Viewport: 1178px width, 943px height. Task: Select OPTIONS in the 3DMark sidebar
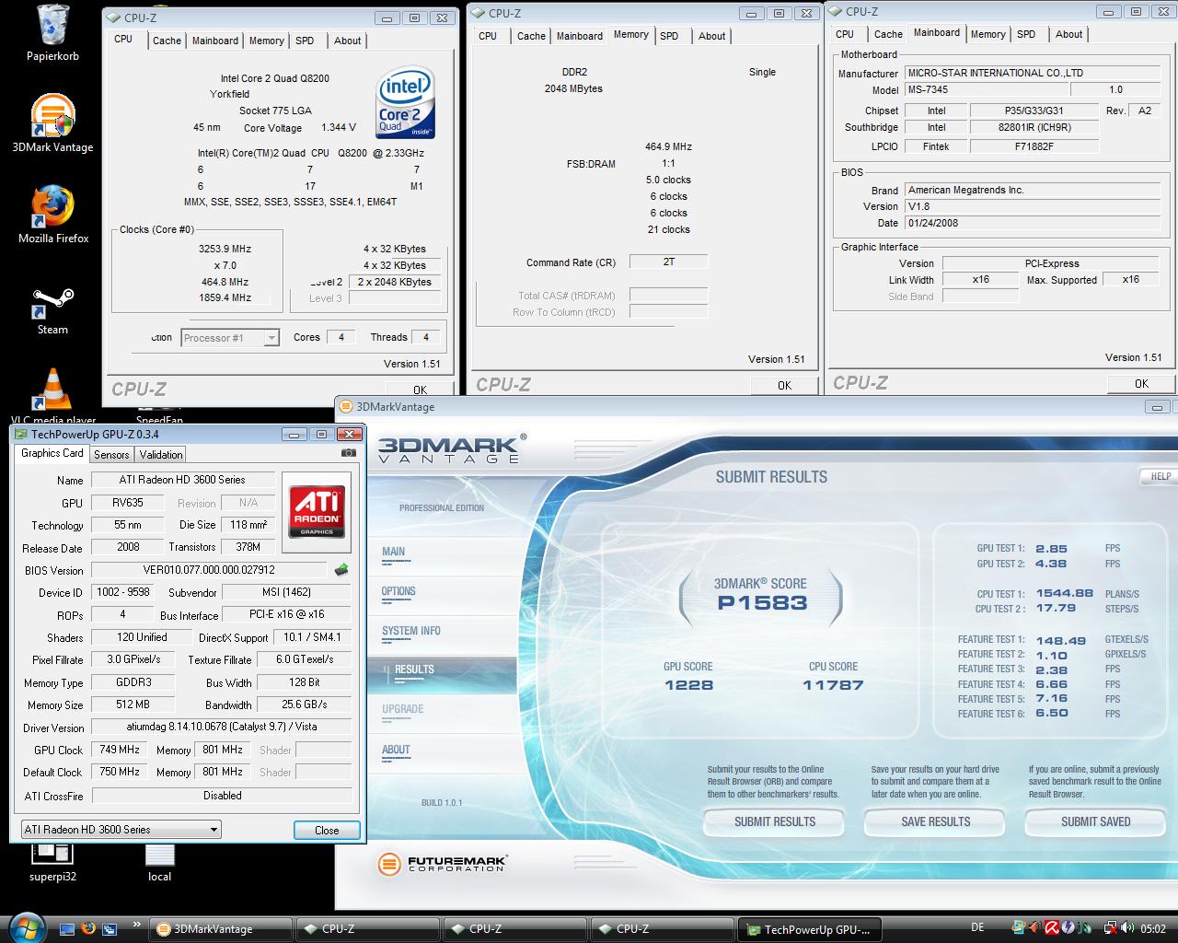pos(398,591)
